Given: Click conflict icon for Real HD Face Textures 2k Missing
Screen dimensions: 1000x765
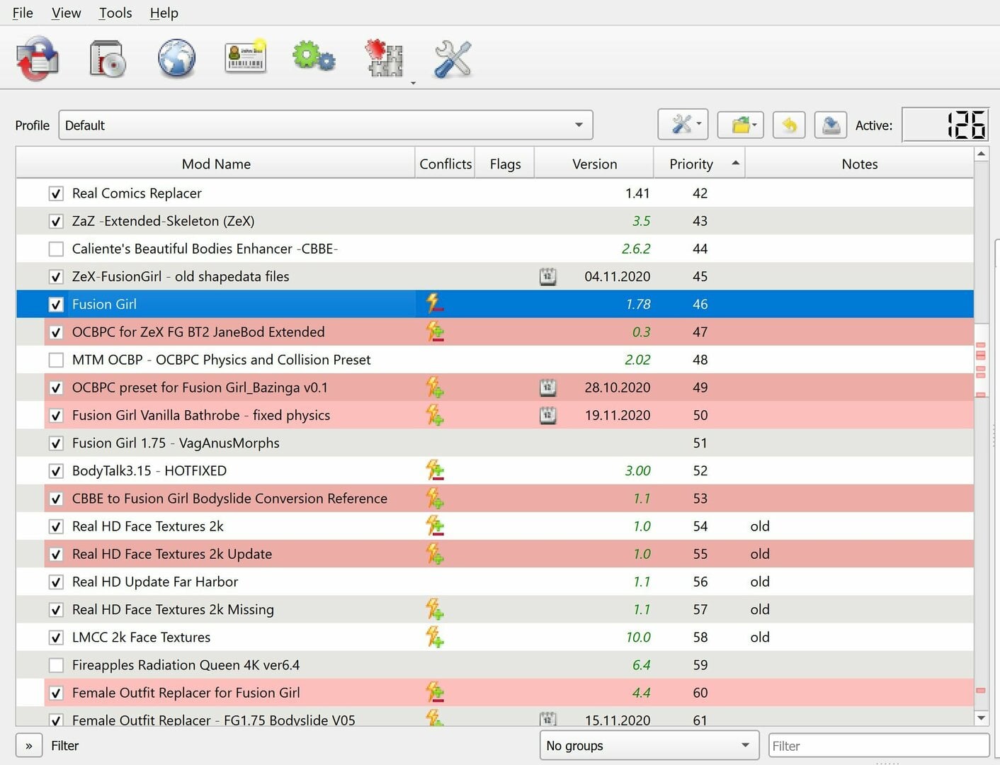Looking at the screenshot, I should (435, 609).
